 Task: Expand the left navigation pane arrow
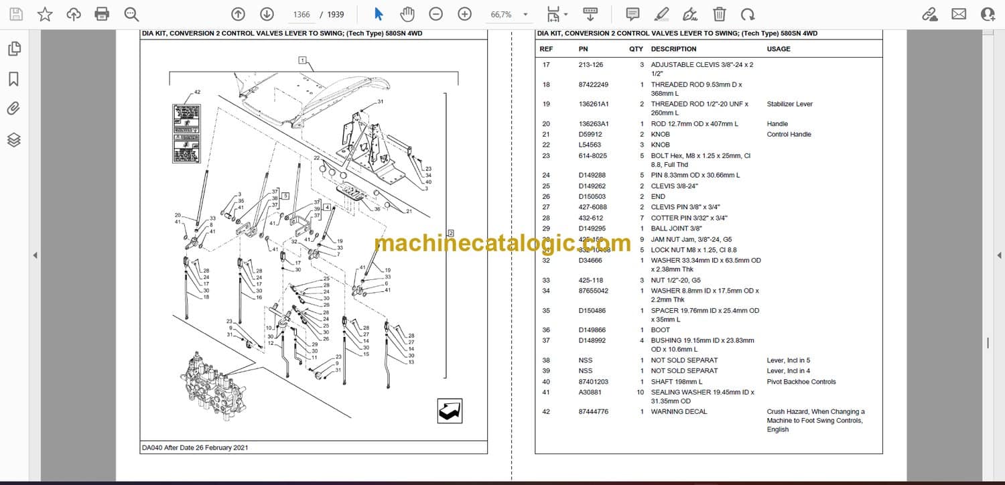[35, 255]
